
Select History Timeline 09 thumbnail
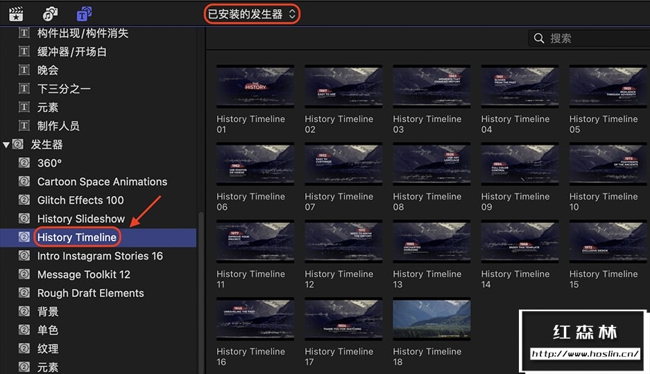tap(520, 164)
